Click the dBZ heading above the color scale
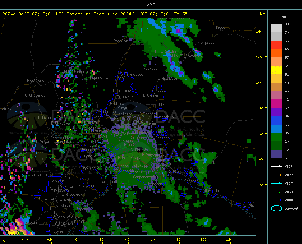This screenshot has width=302, height=244. (x=285, y=17)
